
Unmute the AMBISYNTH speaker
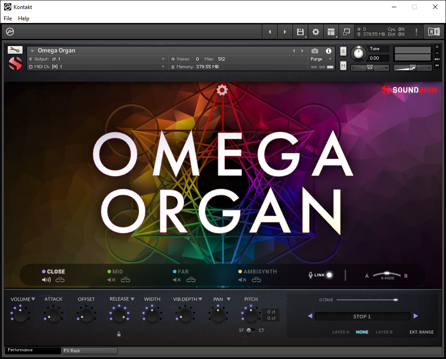click(x=242, y=280)
